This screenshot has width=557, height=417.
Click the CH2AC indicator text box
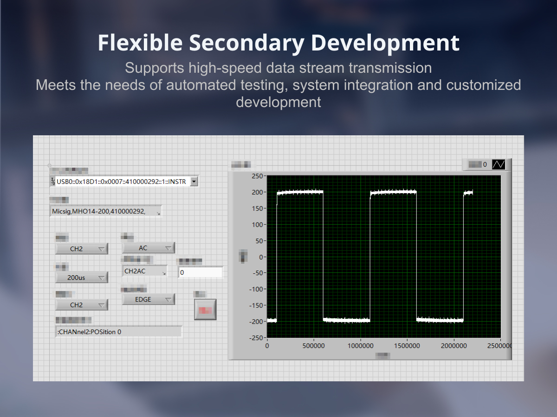tap(141, 271)
